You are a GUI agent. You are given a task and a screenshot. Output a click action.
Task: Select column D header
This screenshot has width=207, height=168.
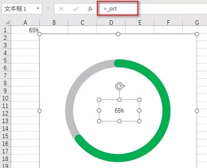point(111,22)
